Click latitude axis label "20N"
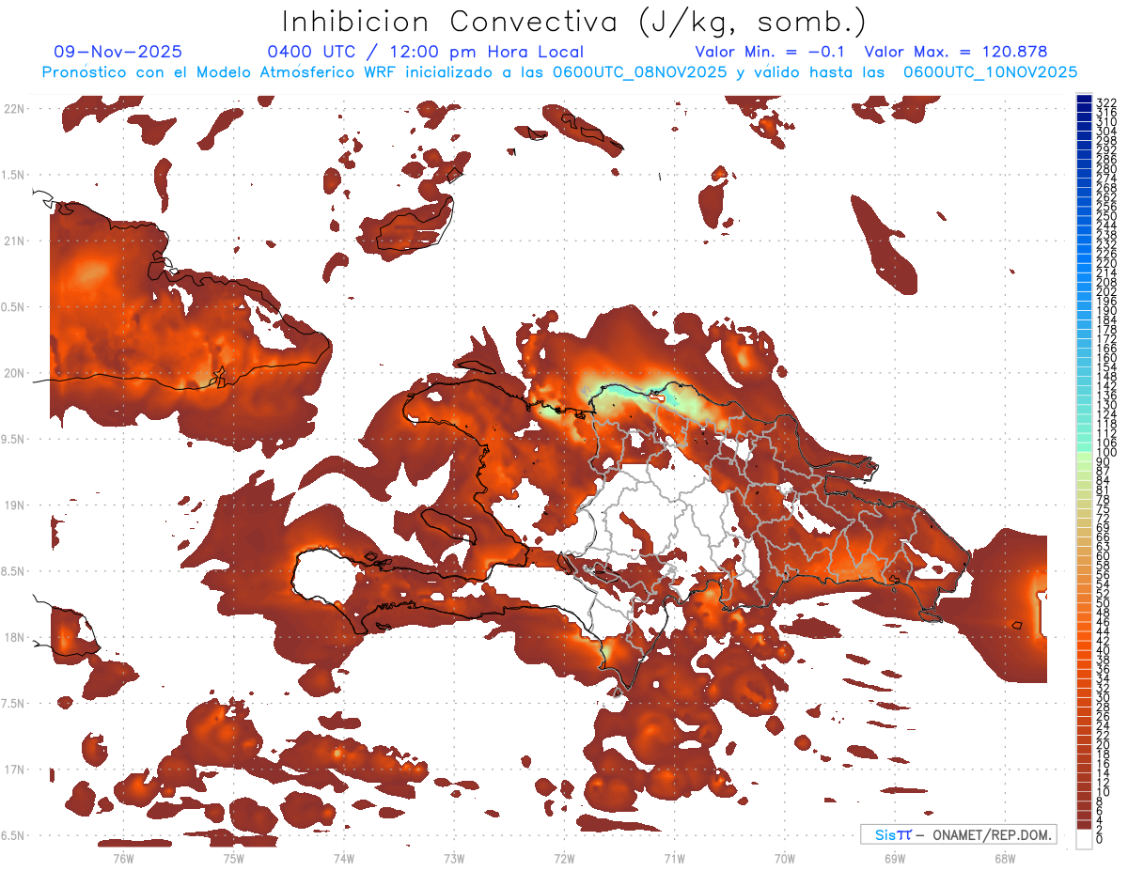This screenshot has width=1128, height=871. coord(14,373)
